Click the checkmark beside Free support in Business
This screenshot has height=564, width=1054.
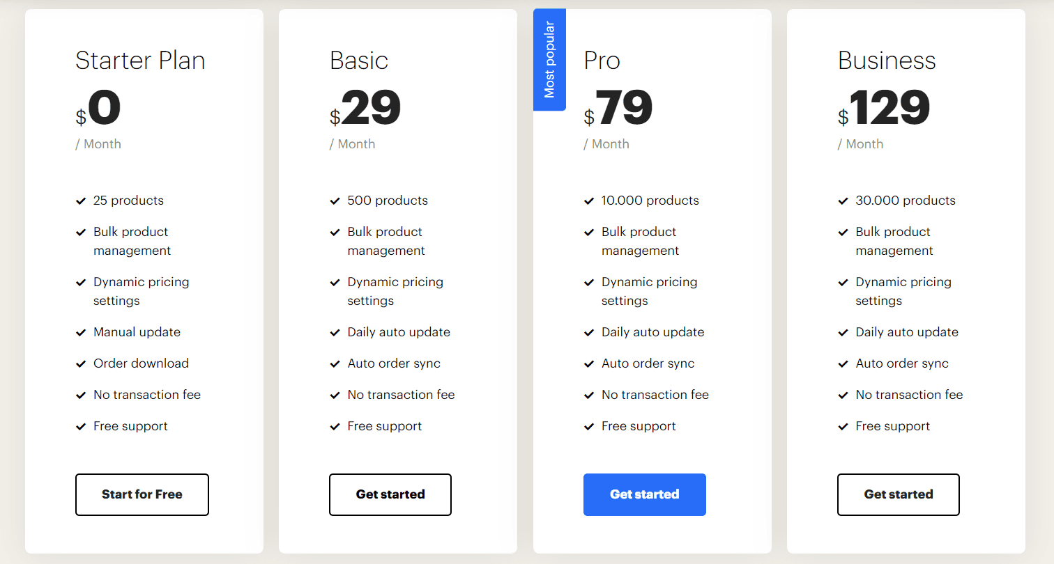843,426
